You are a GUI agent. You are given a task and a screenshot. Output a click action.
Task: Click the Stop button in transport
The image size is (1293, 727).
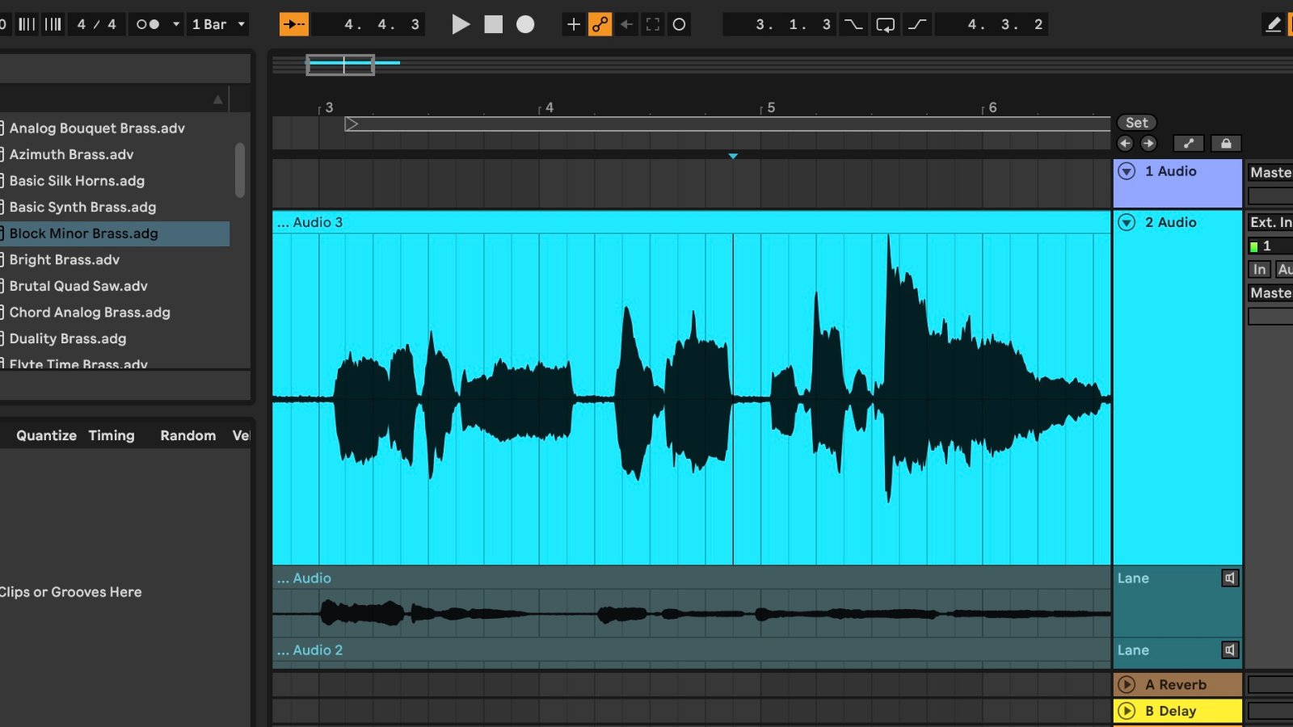493,24
